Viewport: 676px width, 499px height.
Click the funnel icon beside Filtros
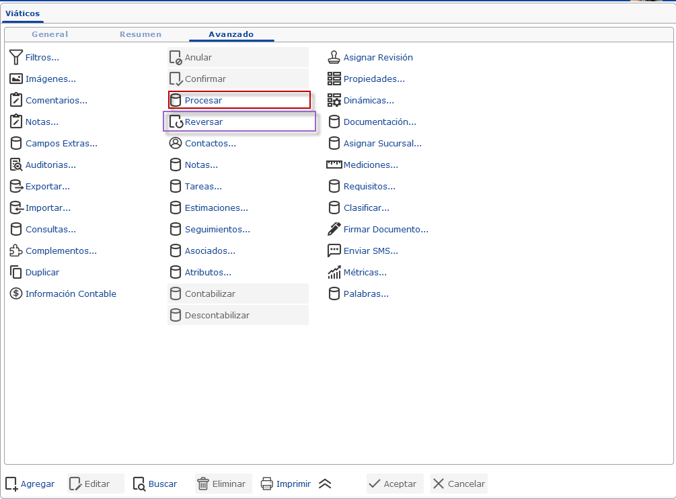pos(16,58)
